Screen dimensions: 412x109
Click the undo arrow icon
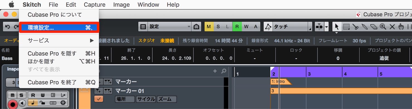[x=8, y=27]
